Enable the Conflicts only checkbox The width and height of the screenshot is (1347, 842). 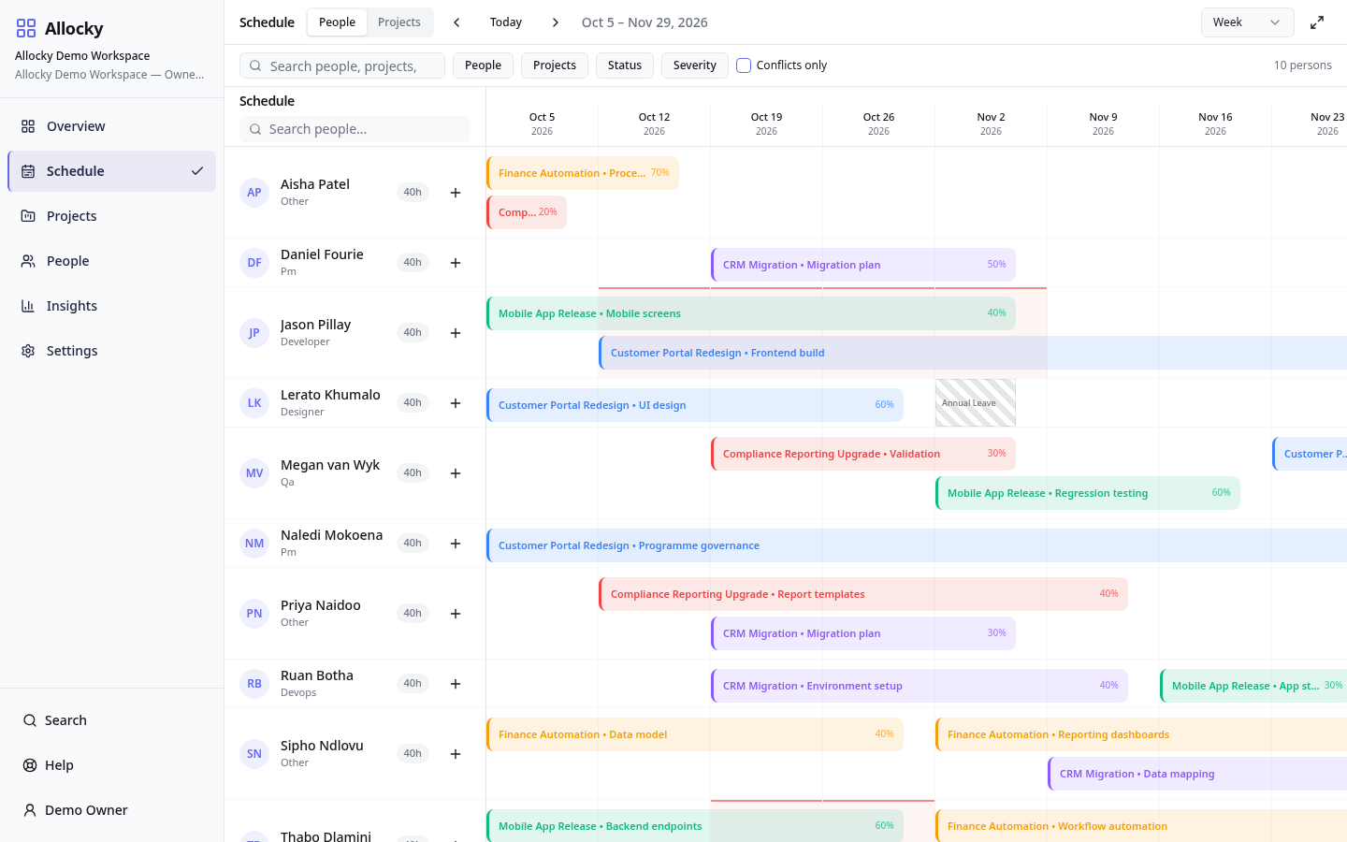tap(744, 65)
